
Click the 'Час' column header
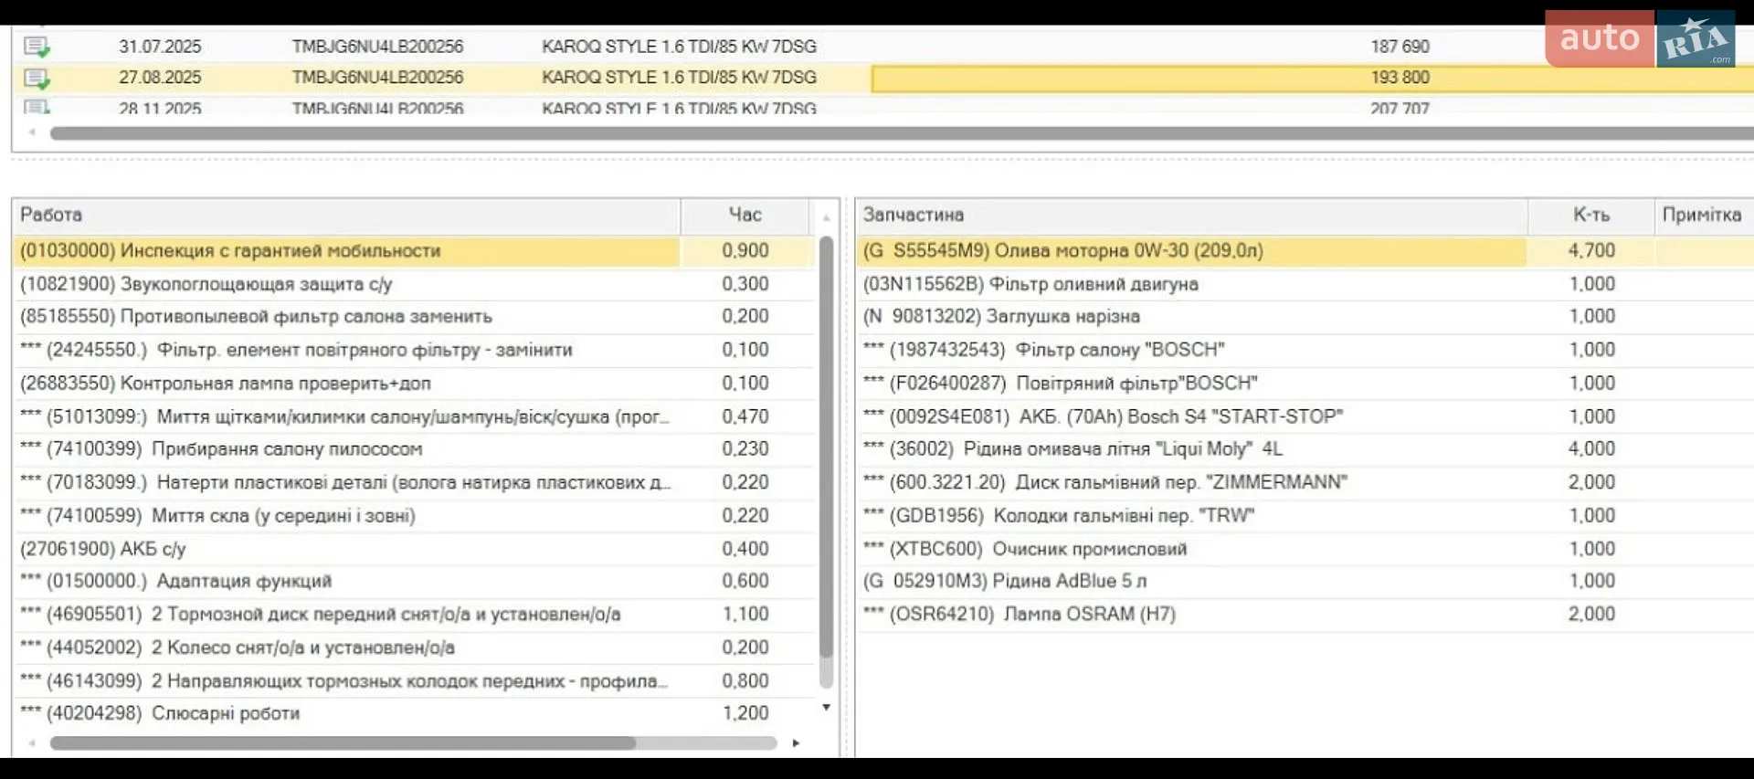[x=745, y=215]
